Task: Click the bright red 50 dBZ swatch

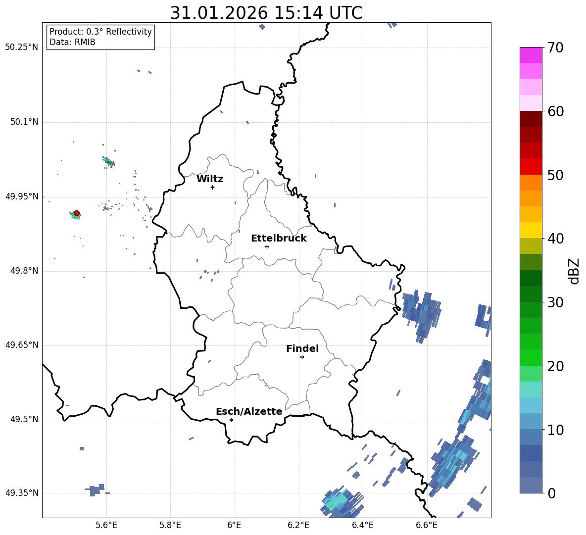Action: click(531, 167)
